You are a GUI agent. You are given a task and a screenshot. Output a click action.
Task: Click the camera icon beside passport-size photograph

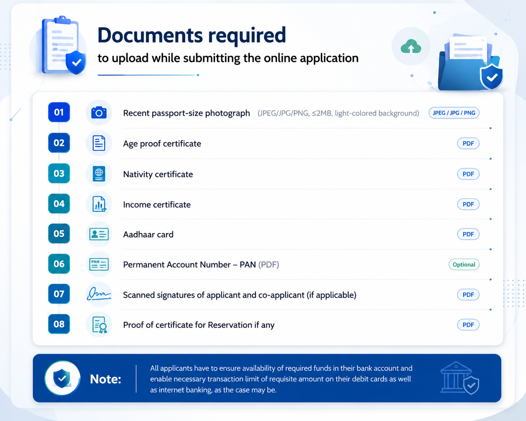[99, 113]
